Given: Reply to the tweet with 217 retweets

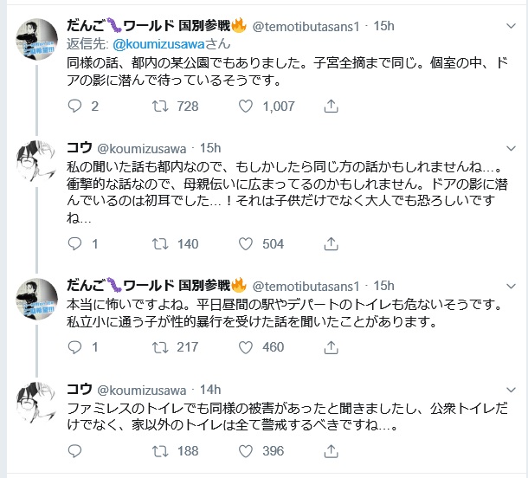Looking at the screenshot, I should [x=74, y=347].
